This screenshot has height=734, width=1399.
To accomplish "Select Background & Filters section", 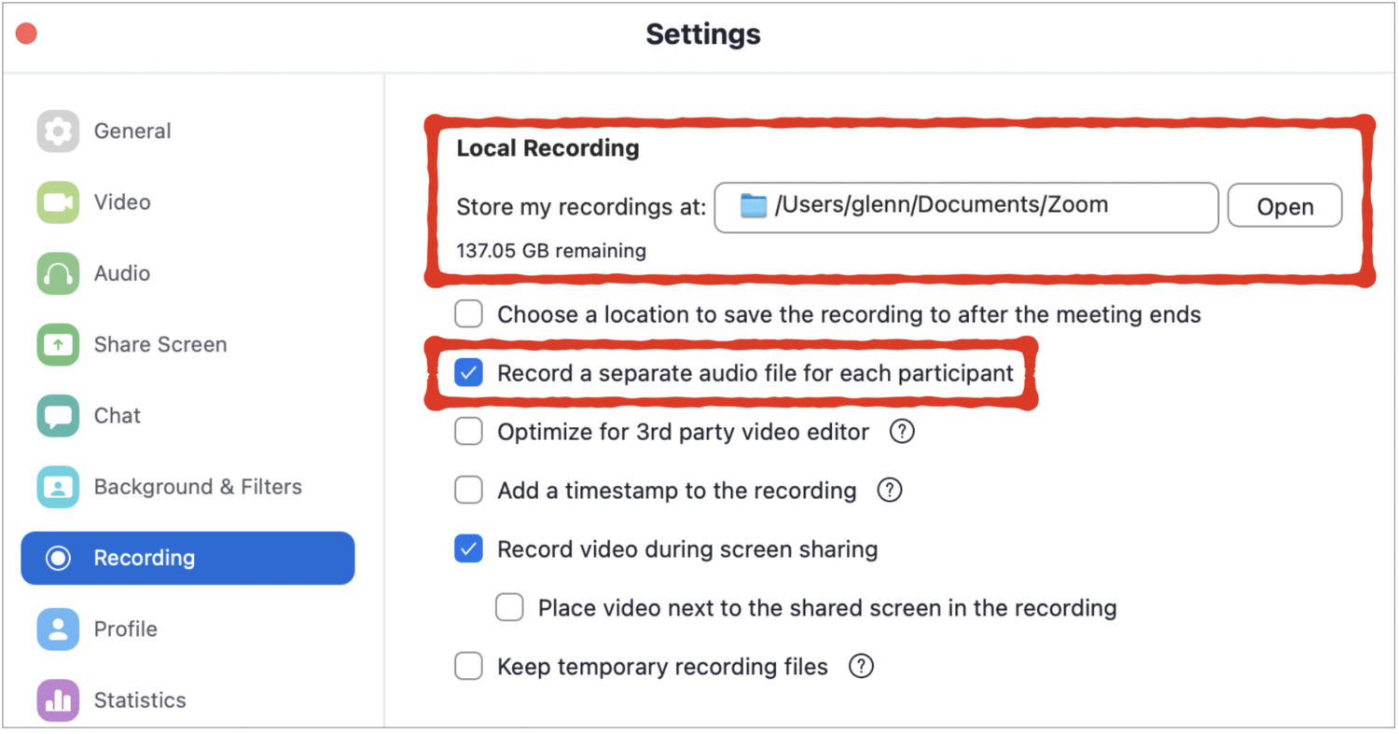I will pos(187,487).
